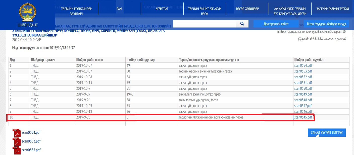Open the PDF icon for scan0553.pdf
Screen dimensions: 354x155
click(17, 141)
